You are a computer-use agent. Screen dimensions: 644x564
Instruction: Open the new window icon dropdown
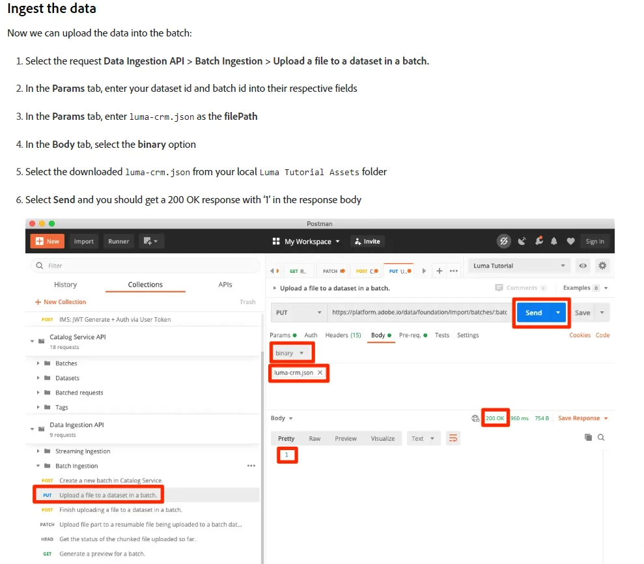coord(150,241)
